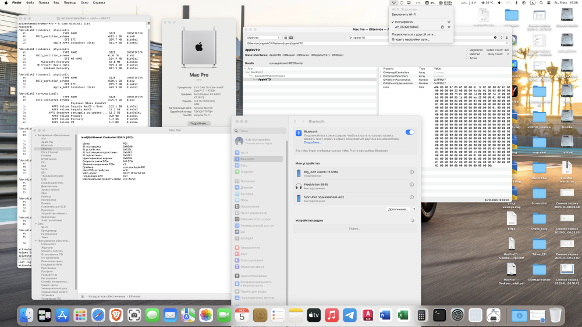Click the Spotlight search icon in menu bar
The width and height of the screenshot is (582, 327).
coord(541,2)
